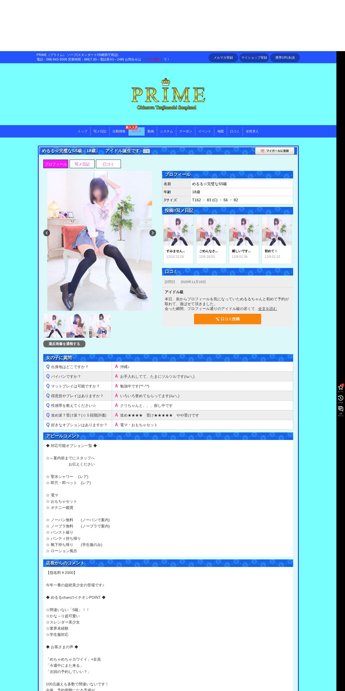Click question 出身地はどこですか？
Screen dimensions: 345x691
(x=70, y=367)
